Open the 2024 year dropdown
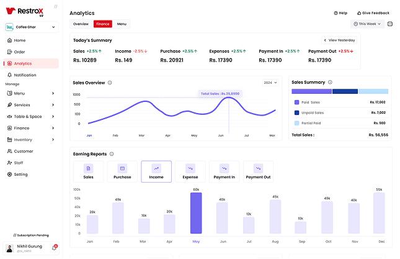Image resolution: width=400 pixels, height=259 pixels. [270, 83]
